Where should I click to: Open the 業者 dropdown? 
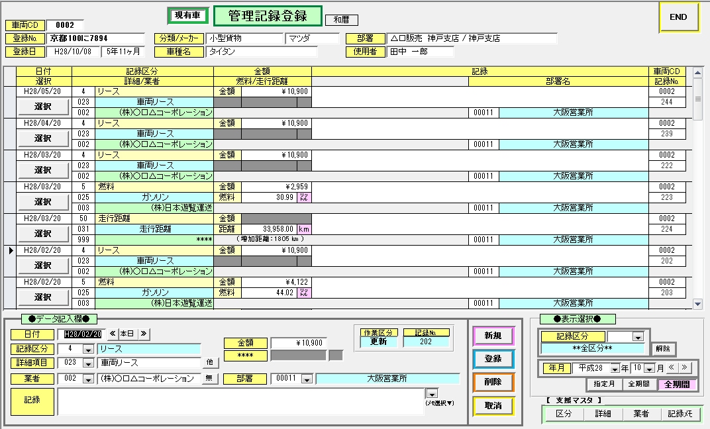88,379
